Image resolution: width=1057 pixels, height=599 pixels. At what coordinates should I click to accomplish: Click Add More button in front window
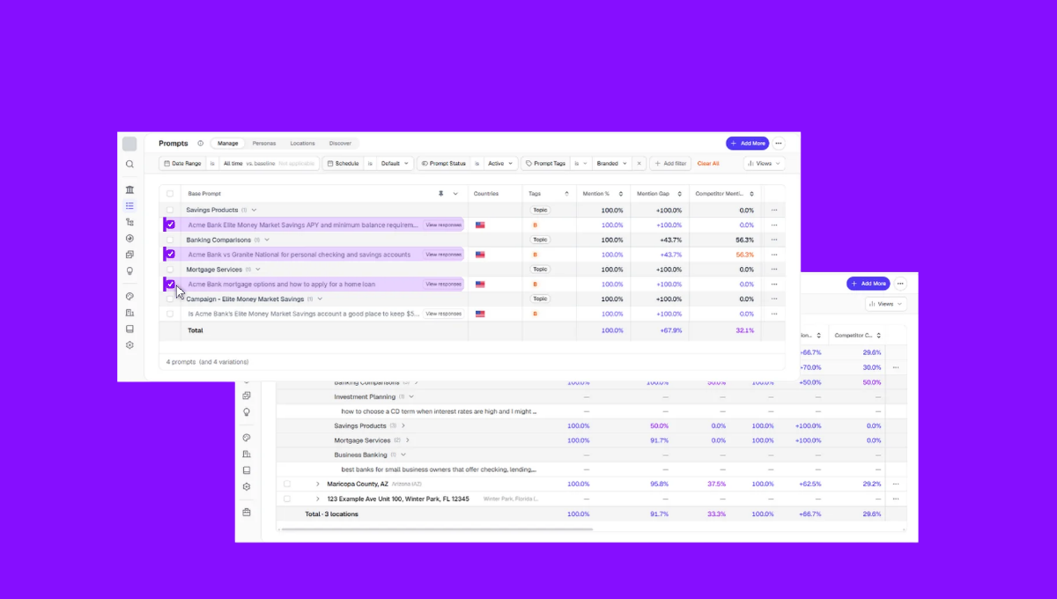[747, 144]
